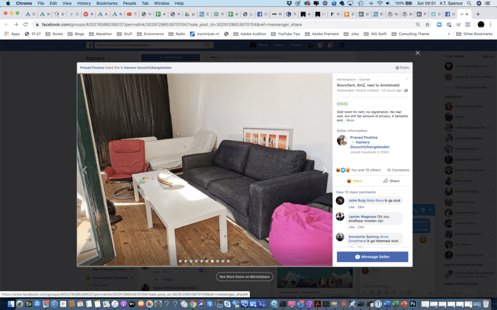The height and width of the screenshot is (310, 497).
Task: Open the Chrome three-dot menu
Action: tap(491, 24)
